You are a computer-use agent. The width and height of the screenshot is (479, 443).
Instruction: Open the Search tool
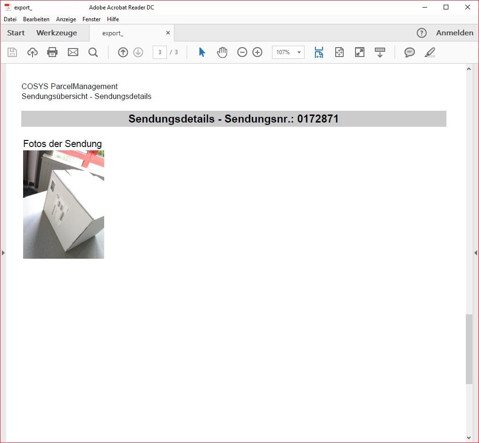93,52
